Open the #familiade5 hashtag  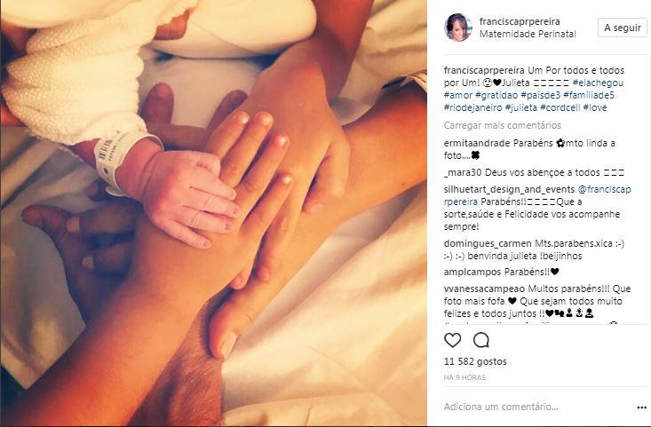coord(589,95)
